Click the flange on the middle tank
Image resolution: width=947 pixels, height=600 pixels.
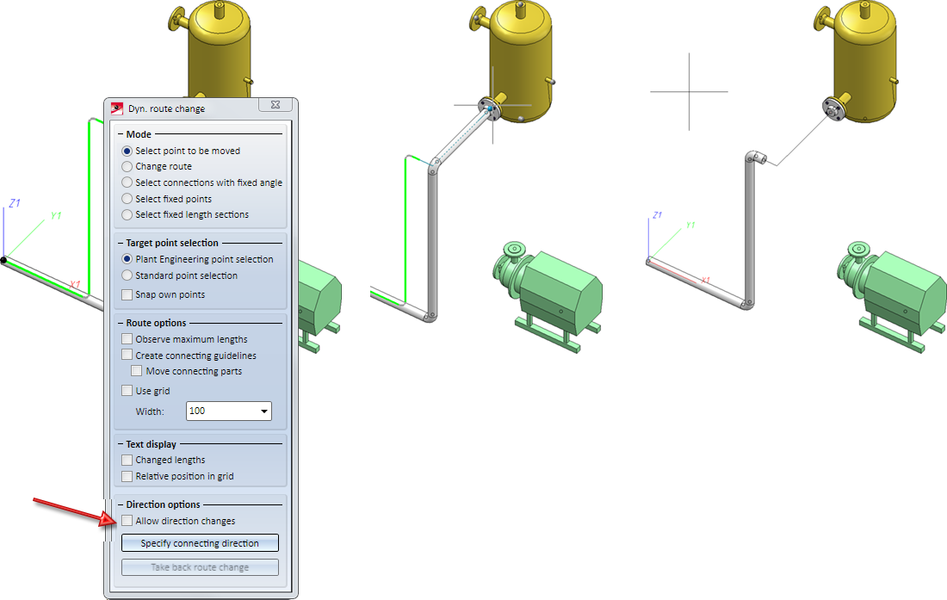pos(489,108)
